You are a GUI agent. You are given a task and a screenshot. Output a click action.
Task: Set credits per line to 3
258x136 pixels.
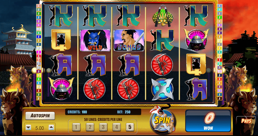(103, 127)
